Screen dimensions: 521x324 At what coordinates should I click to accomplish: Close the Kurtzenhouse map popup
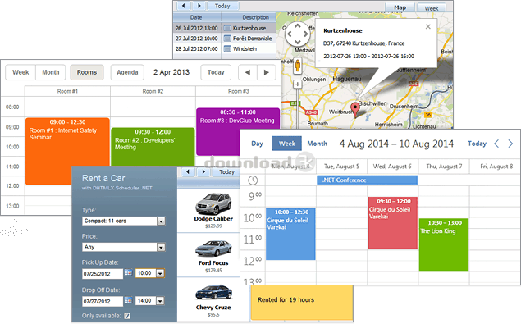(428, 27)
